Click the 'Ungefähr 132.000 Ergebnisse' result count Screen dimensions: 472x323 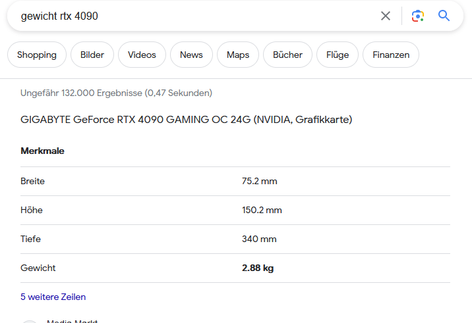coord(116,93)
